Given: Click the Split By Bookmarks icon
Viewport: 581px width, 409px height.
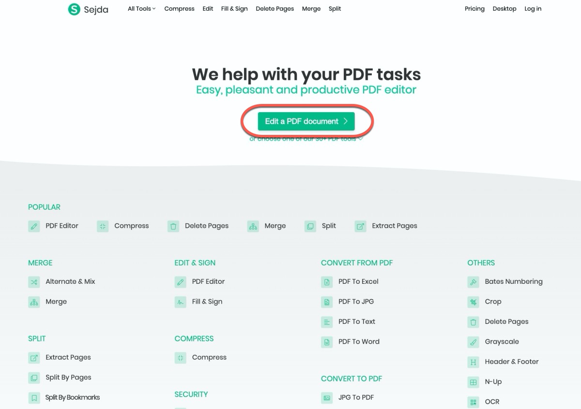Looking at the screenshot, I should tap(34, 398).
